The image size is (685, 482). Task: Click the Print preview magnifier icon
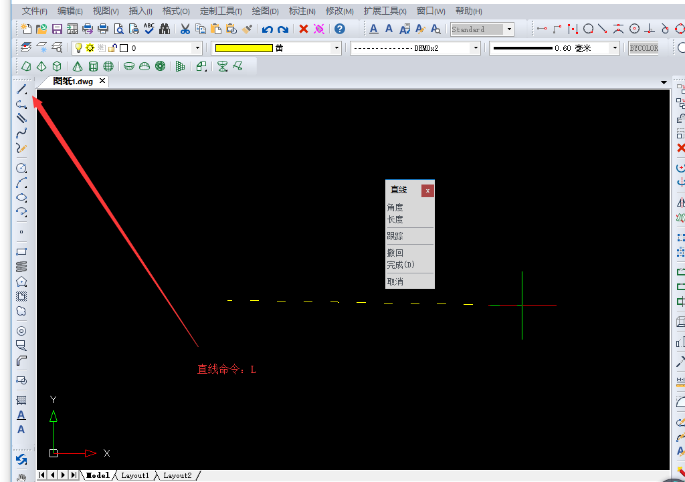click(x=119, y=29)
